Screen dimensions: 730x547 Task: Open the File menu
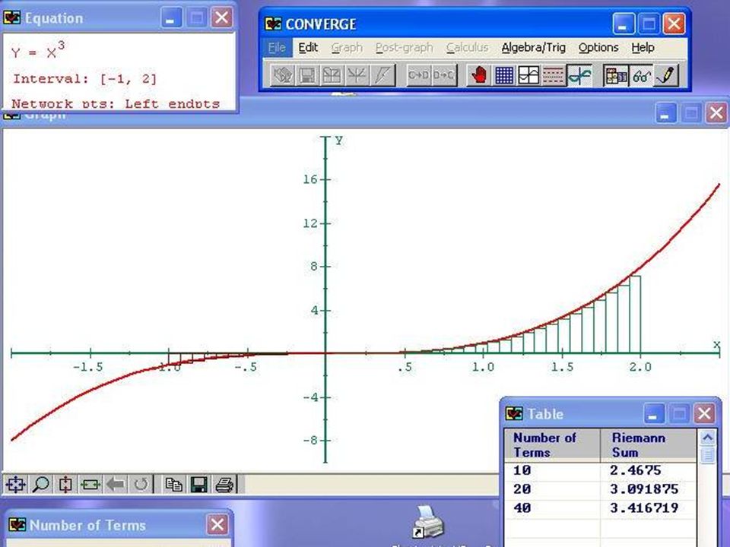tap(277, 47)
